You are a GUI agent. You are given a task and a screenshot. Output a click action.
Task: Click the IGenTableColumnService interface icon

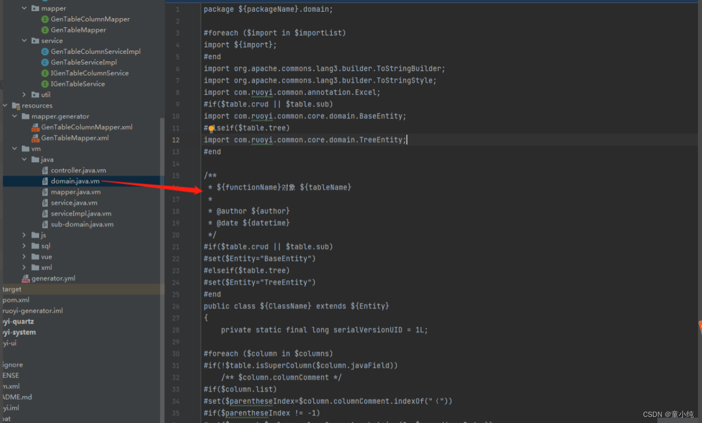tap(45, 73)
